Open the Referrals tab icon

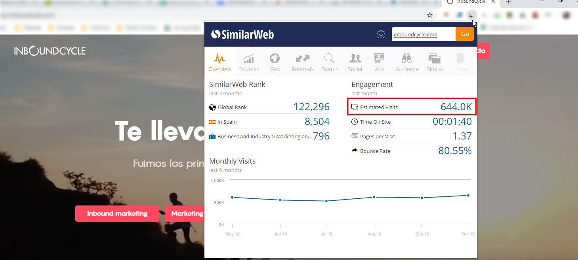coord(302,62)
